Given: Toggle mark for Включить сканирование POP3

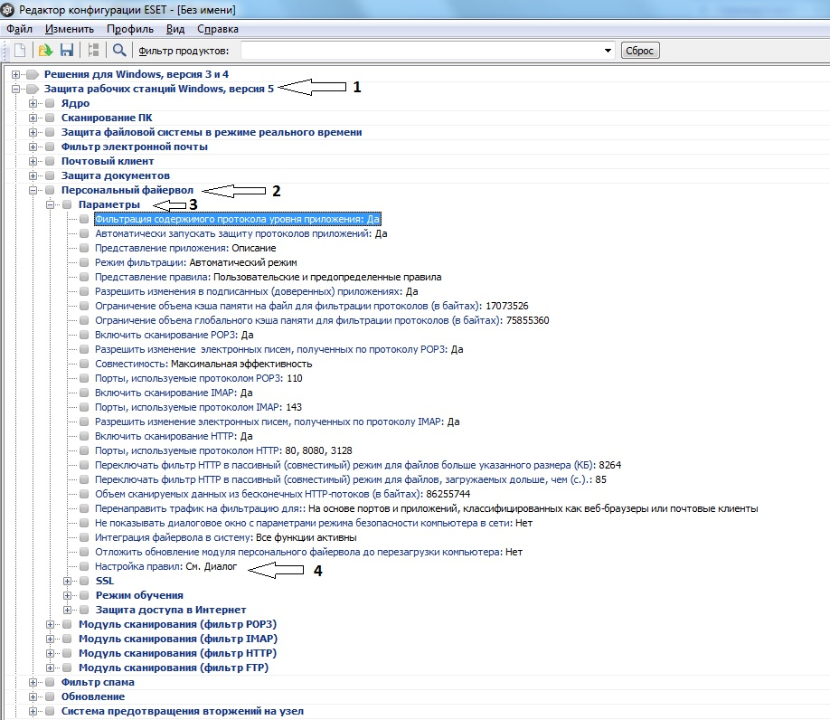Looking at the screenshot, I should tap(84, 335).
